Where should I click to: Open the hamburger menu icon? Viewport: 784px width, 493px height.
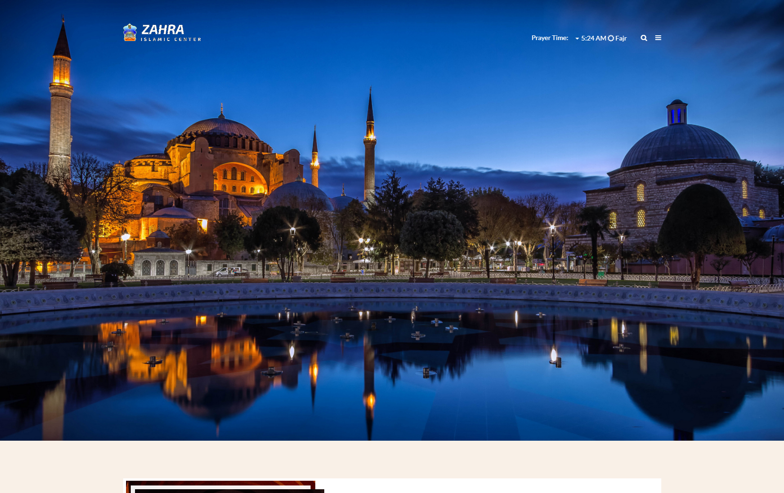click(x=658, y=38)
